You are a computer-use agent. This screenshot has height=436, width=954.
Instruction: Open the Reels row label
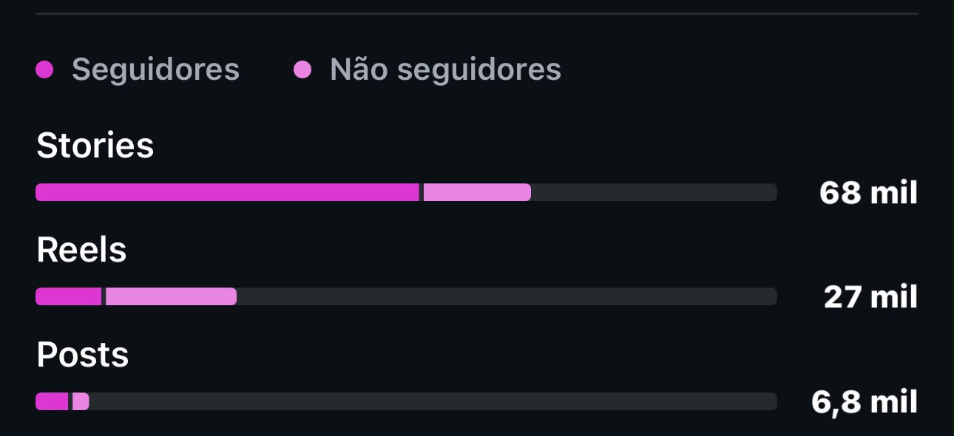pyautogui.click(x=81, y=250)
